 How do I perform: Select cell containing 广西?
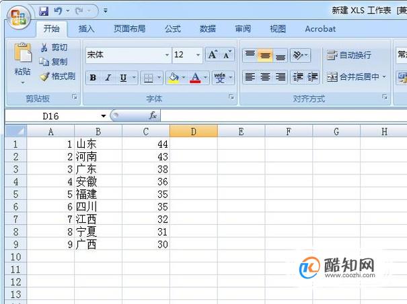98,244
